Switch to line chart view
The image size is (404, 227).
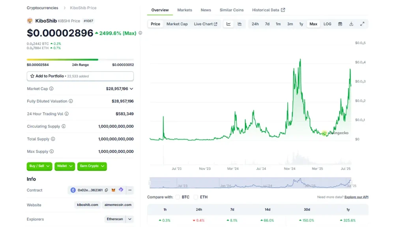[x=228, y=24]
